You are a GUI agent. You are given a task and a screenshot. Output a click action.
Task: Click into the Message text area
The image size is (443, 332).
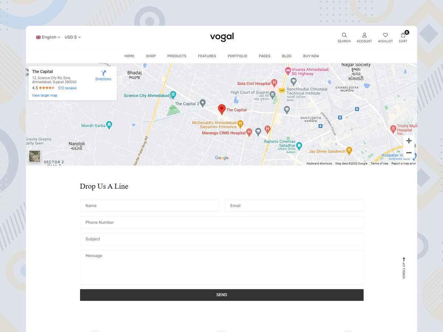tap(221, 267)
